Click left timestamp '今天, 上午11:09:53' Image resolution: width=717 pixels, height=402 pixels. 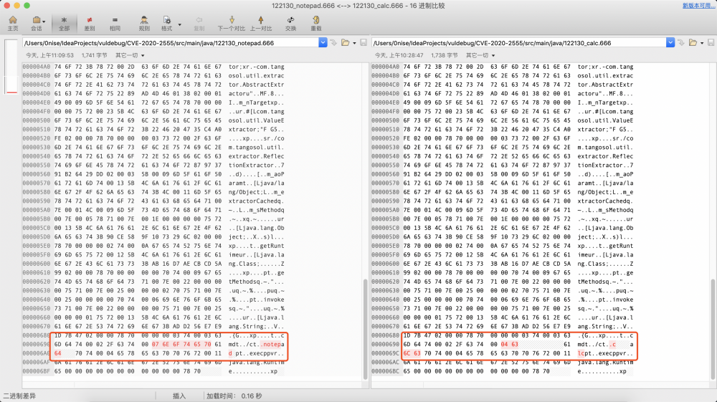tap(49, 55)
